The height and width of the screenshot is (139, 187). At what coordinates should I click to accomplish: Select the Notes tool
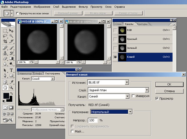point(5,82)
